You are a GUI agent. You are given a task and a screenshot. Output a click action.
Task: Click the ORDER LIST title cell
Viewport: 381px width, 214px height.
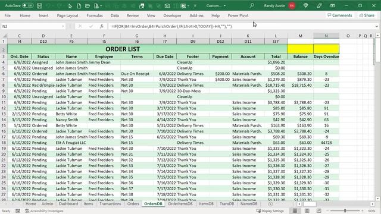tap(147, 49)
